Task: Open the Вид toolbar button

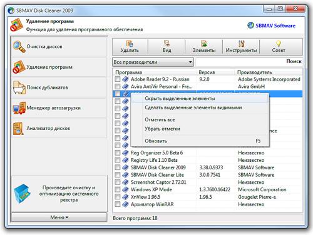Action: pos(167,47)
